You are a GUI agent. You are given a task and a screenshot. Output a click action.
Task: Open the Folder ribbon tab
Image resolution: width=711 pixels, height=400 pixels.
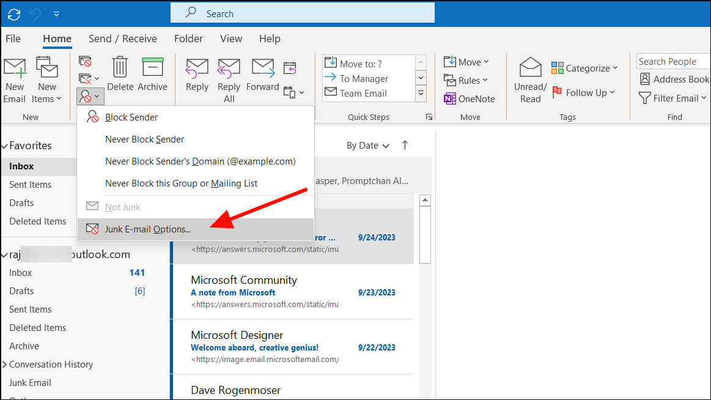click(188, 39)
